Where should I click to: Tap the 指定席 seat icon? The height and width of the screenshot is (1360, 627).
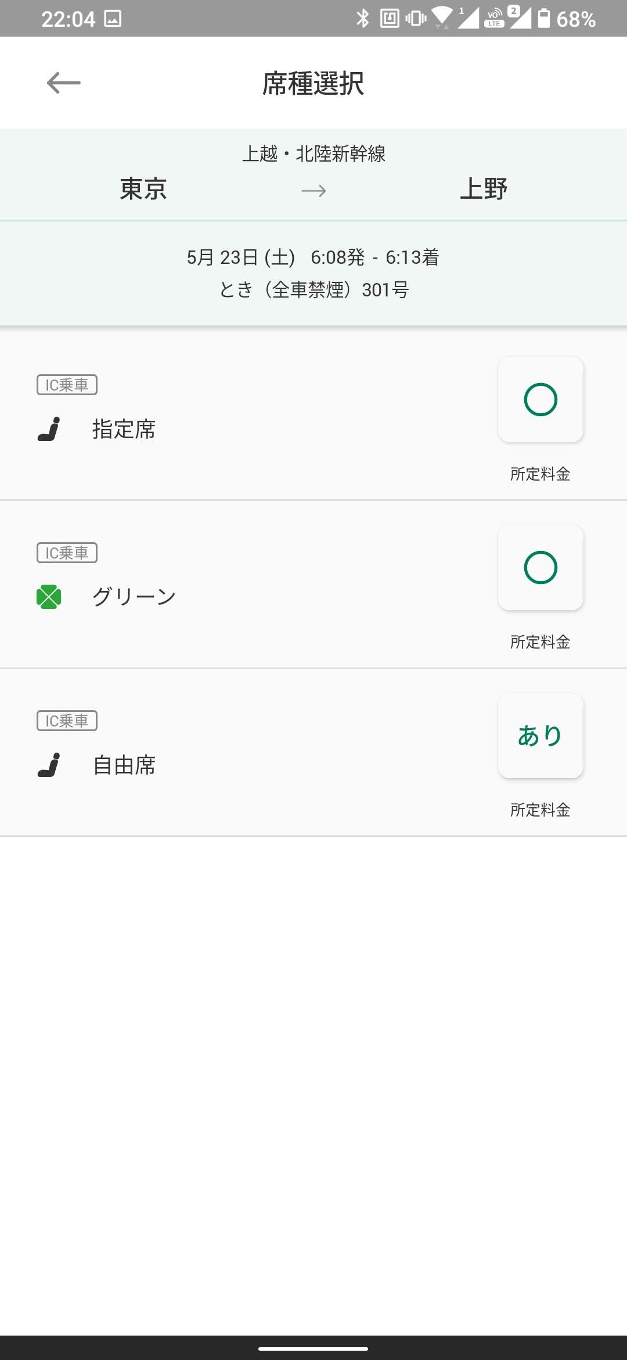[49, 429]
